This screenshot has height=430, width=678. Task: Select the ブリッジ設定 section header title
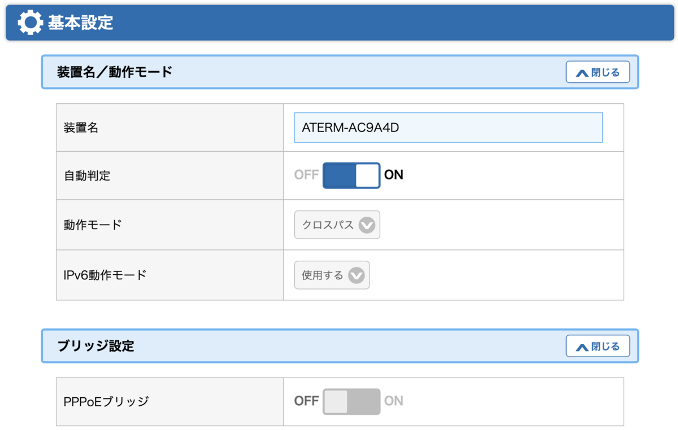96,345
